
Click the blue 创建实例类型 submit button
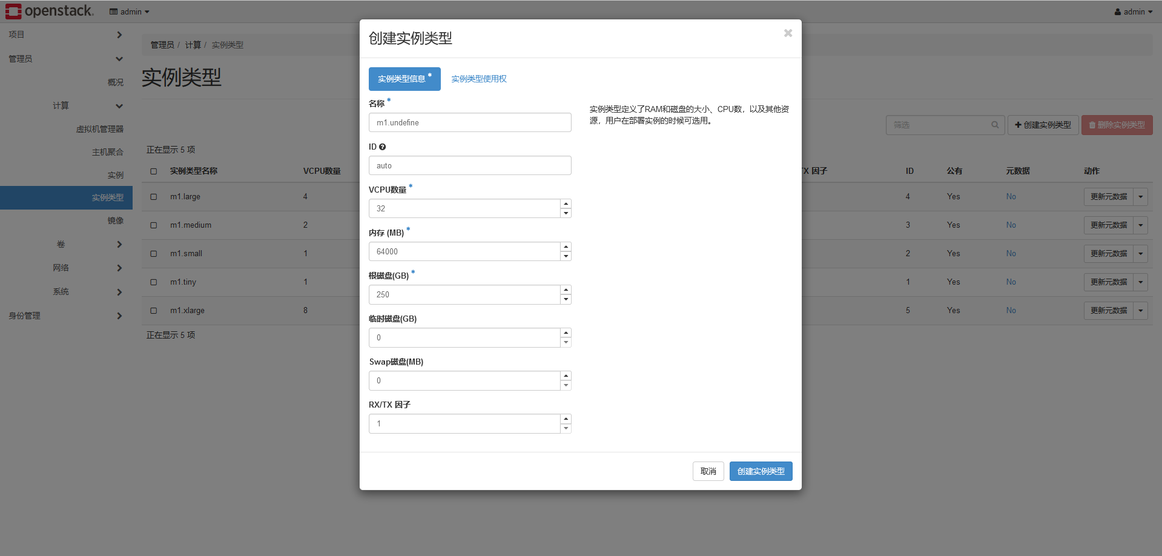tap(761, 471)
